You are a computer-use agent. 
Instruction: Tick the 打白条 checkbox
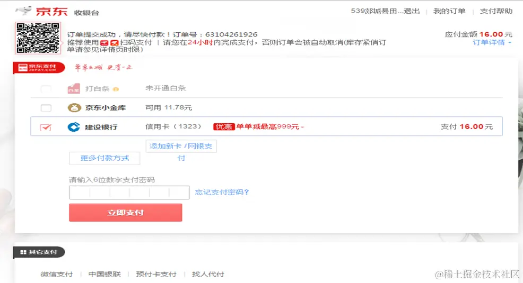point(46,89)
